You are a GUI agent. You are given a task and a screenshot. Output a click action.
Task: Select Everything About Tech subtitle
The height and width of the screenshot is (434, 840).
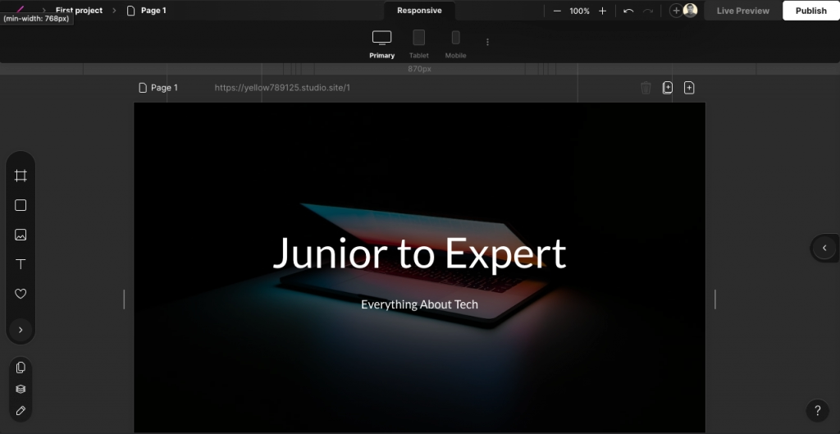(419, 304)
